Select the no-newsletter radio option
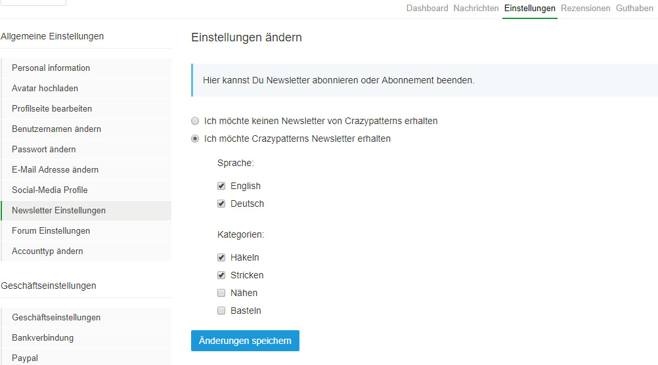 tap(195, 121)
